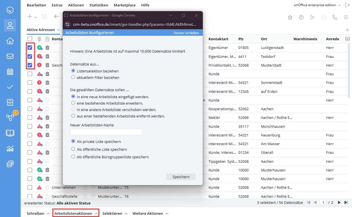Screen dimensions: 352x217
Task: Click 'Alle aktiven Status' status text
Action: [74, 203]
